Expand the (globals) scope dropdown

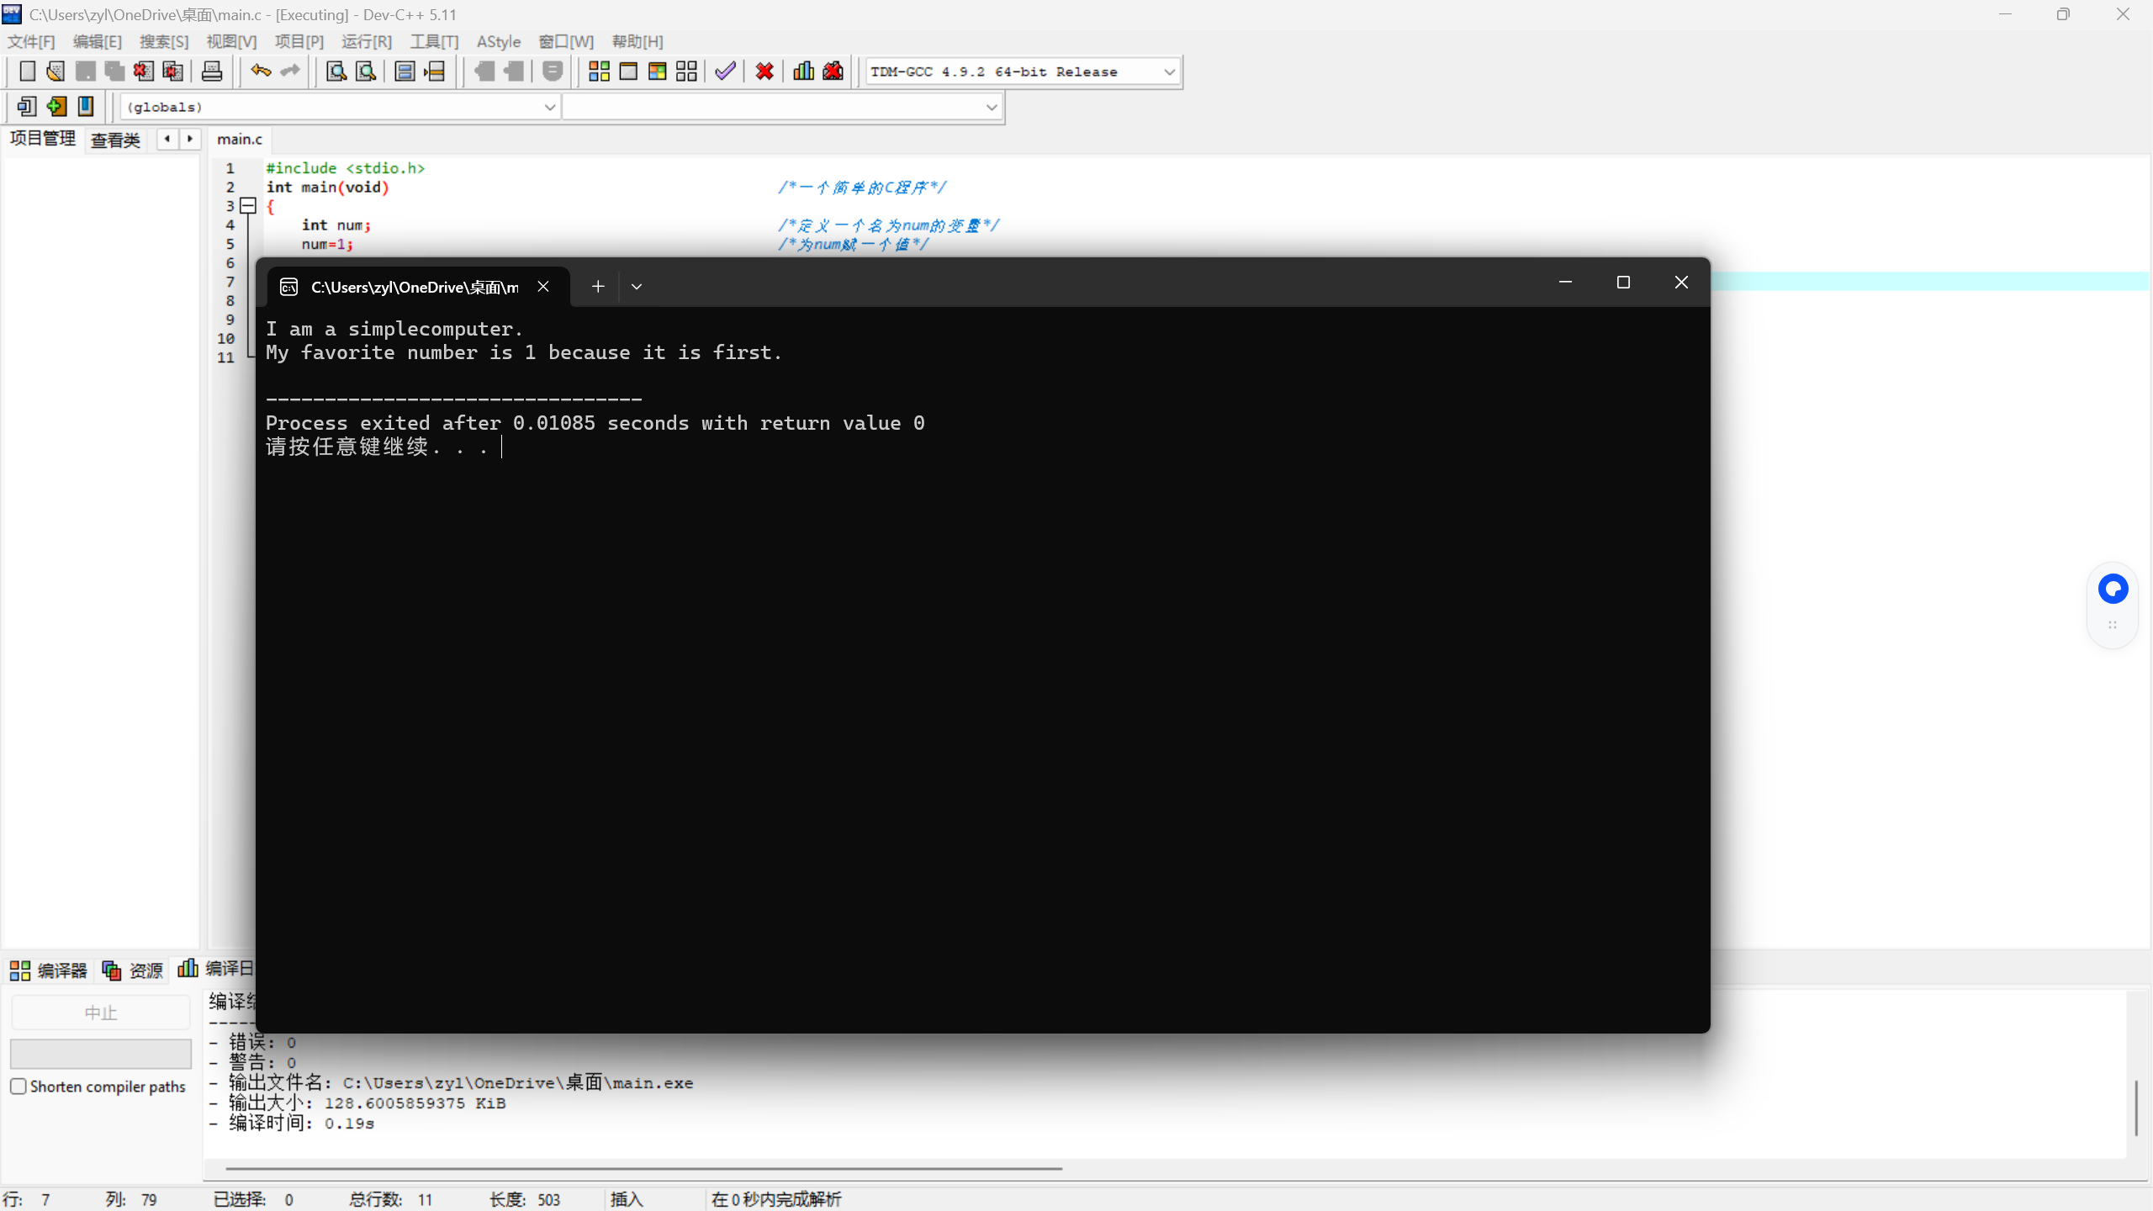coord(549,108)
